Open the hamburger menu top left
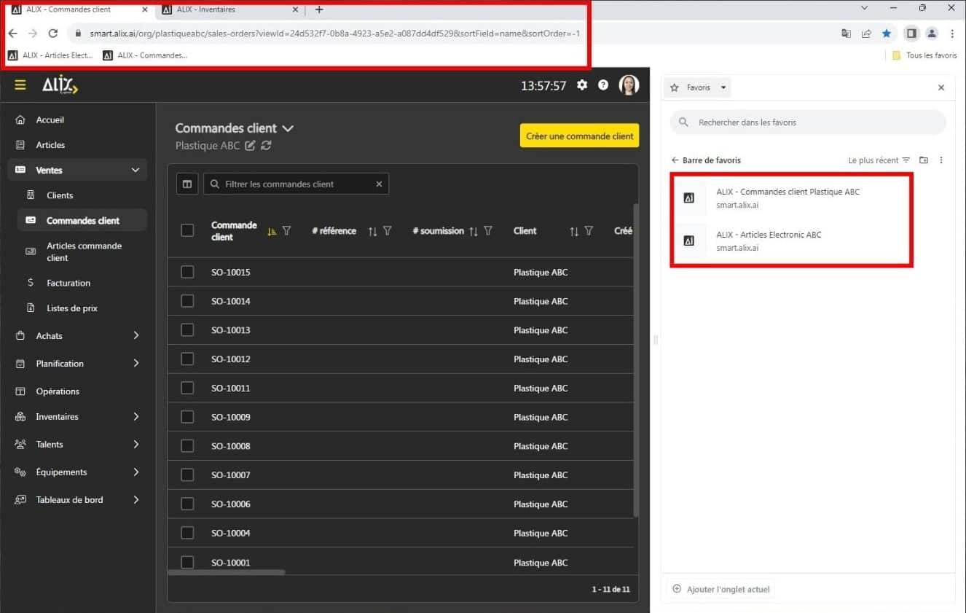Image resolution: width=966 pixels, height=613 pixels. 20,85
